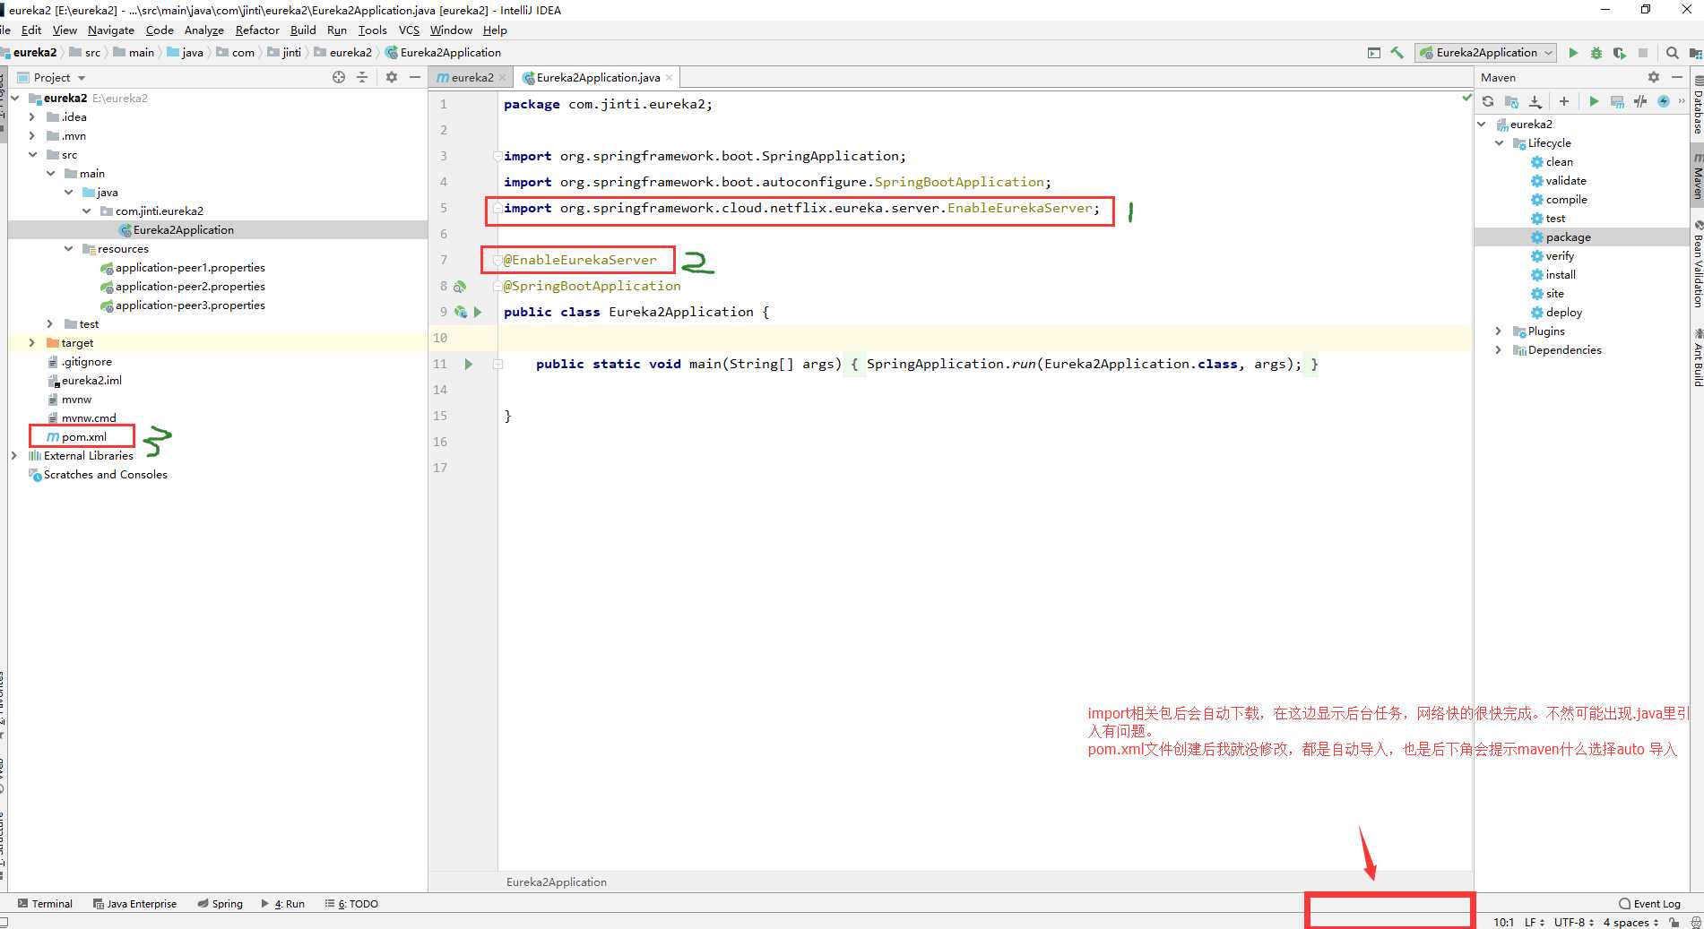
Task: Select Maven package lifecycle goal
Action: pos(1568,237)
